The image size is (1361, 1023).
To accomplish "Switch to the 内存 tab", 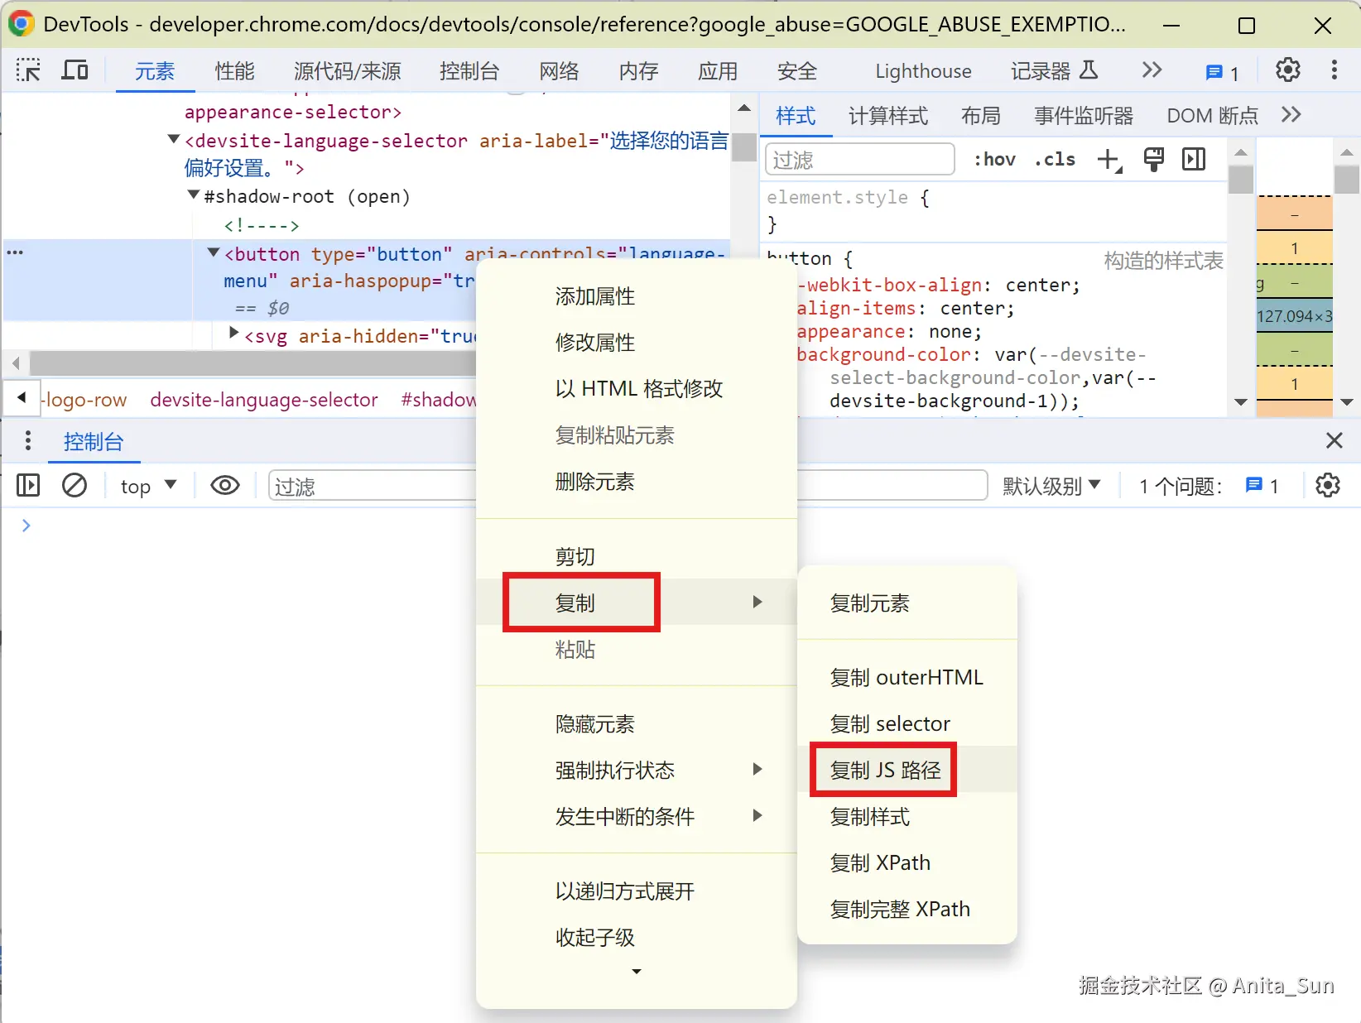I will click(x=638, y=71).
